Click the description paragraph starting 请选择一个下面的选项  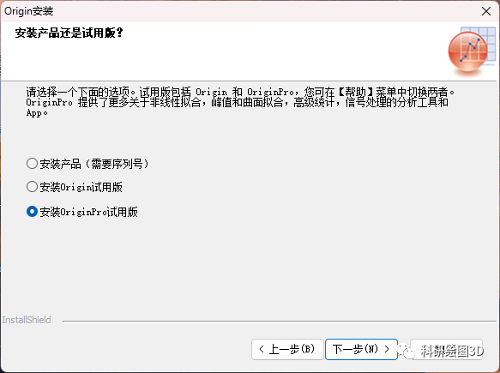240,102
